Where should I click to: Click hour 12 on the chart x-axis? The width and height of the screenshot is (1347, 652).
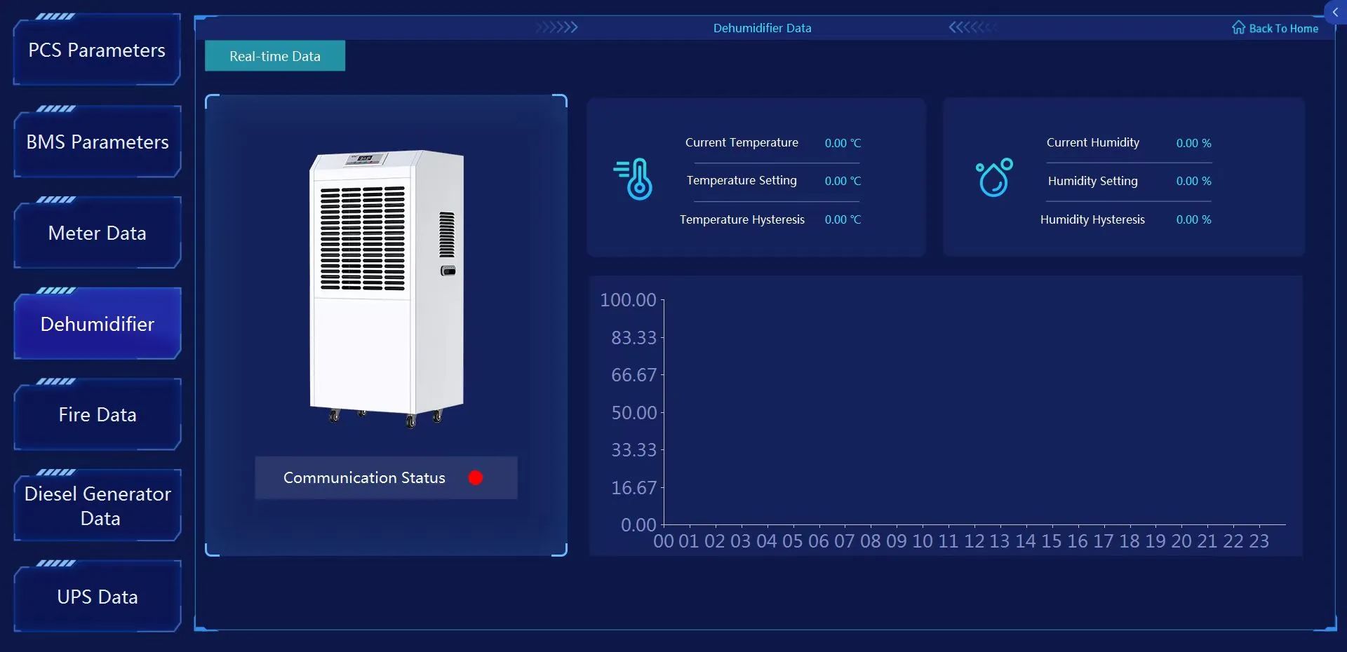point(974,541)
